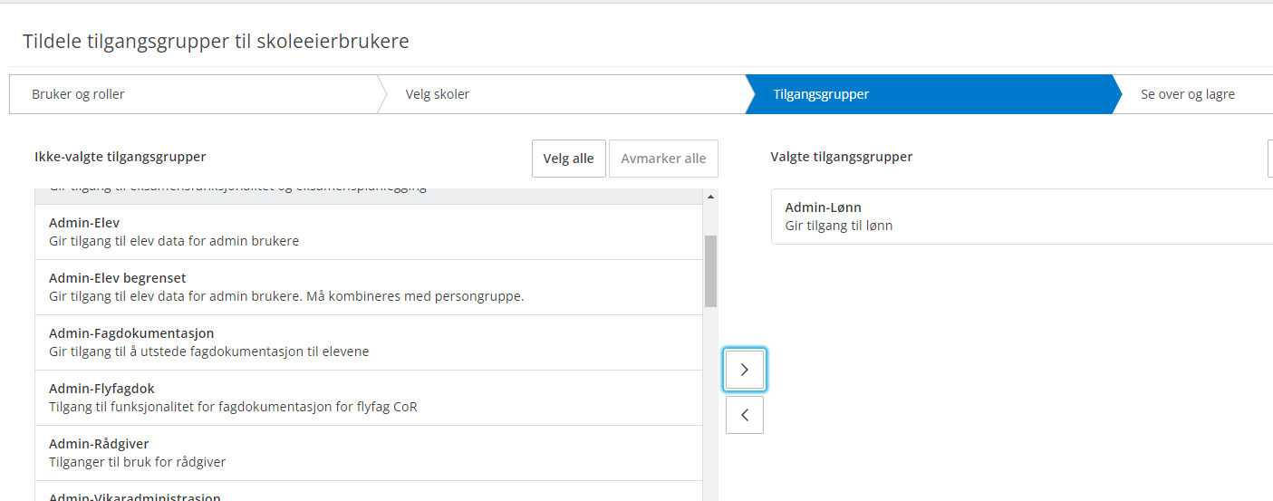The height and width of the screenshot is (501, 1273).
Task: Move selected group right with arrow button
Action: 745,370
